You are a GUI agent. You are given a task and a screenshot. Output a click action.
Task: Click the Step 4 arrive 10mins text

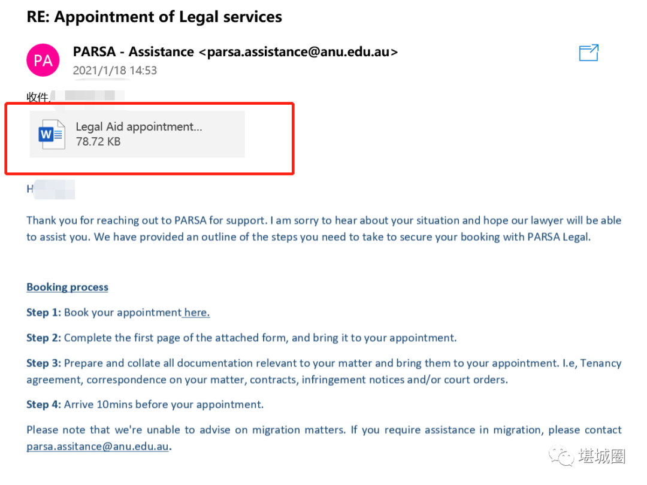click(145, 405)
